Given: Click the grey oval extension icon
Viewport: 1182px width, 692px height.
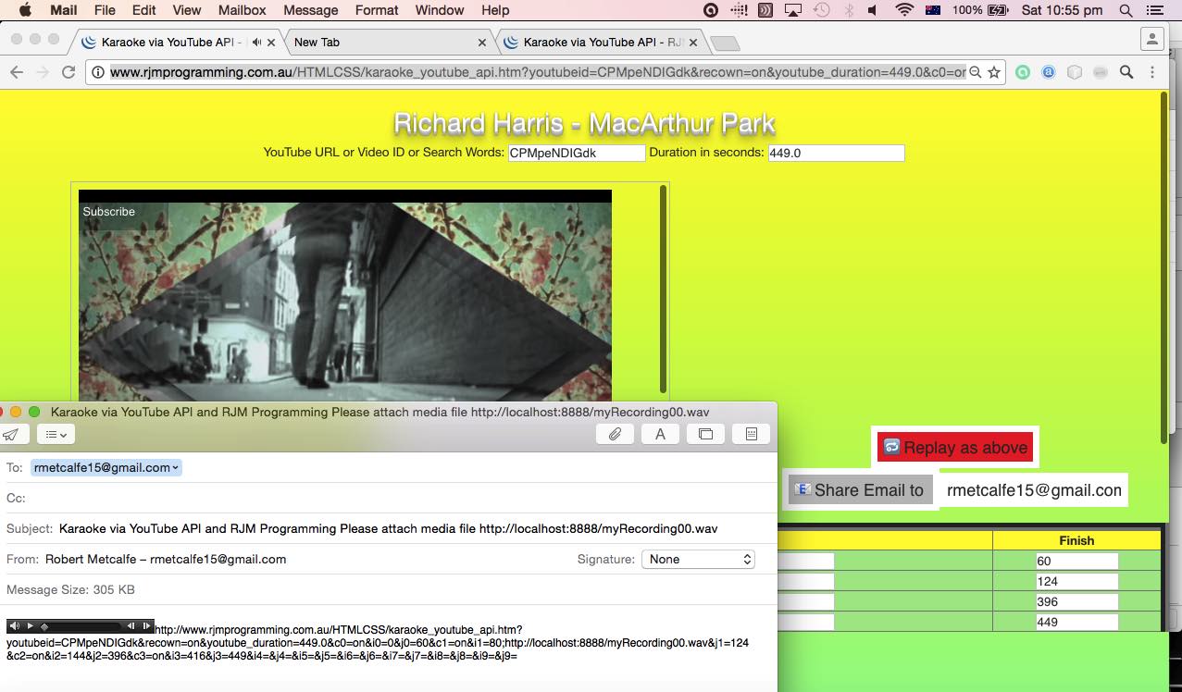Looking at the screenshot, I should click(1100, 71).
